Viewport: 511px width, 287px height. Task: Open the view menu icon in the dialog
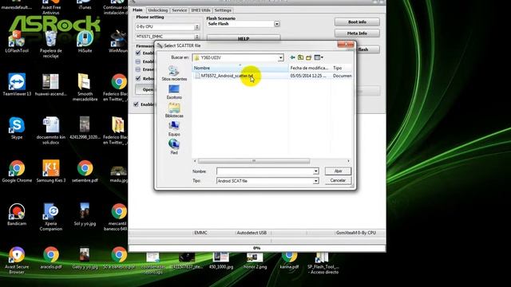(x=319, y=57)
